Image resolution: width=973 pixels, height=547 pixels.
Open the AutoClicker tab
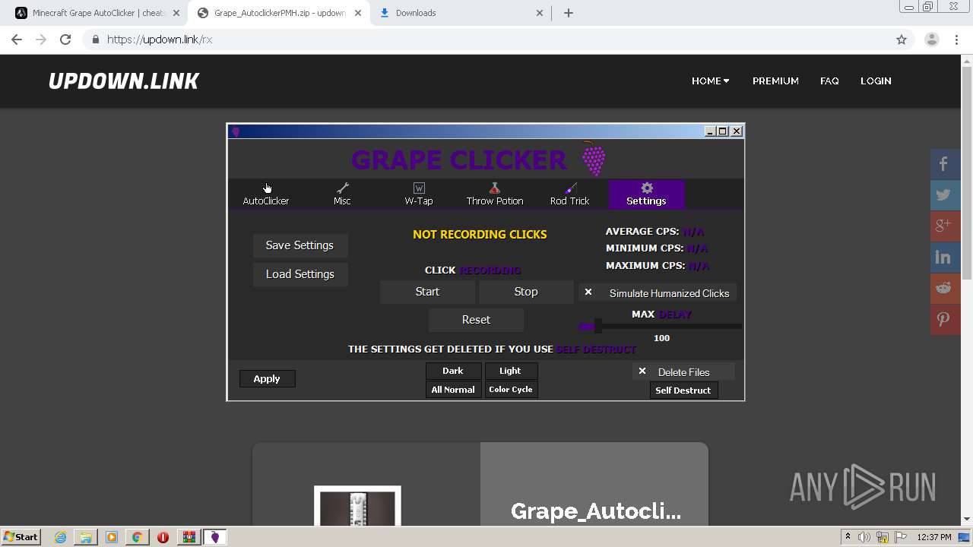(x=266, y=194)
